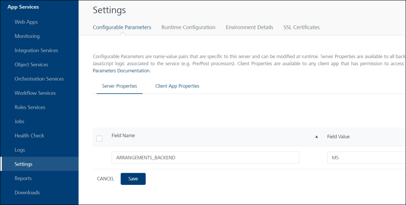
Task: Open Rules Services in sidebar
Action: 30,107
